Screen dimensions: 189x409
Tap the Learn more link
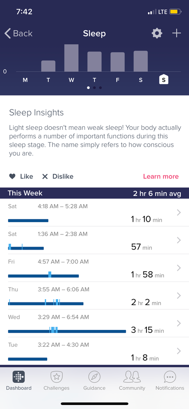point(161,177)
